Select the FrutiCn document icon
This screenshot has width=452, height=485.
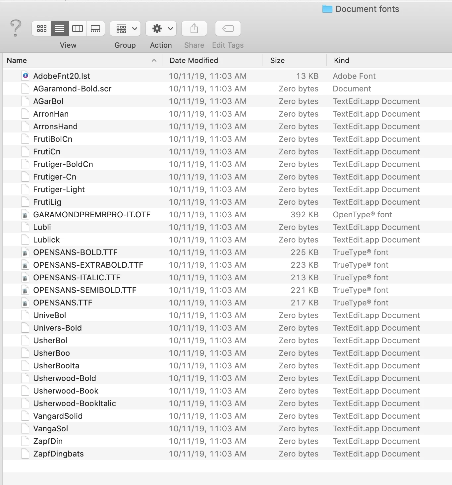tap(25, 151)
